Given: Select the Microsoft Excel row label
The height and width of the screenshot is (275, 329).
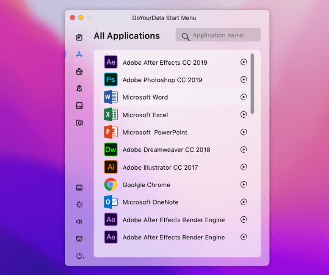Looking at the screenshot, I should [x=145, y=115].
